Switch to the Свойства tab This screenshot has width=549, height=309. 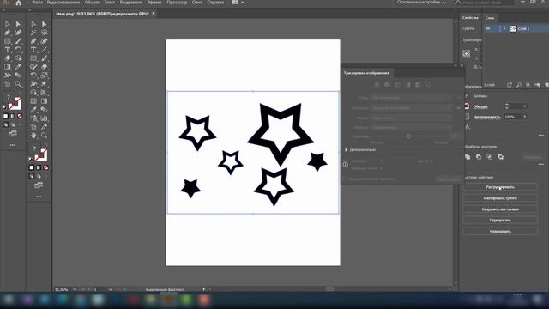470,17
